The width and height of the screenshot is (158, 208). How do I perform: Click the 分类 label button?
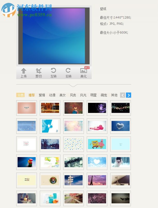point(20,95)
